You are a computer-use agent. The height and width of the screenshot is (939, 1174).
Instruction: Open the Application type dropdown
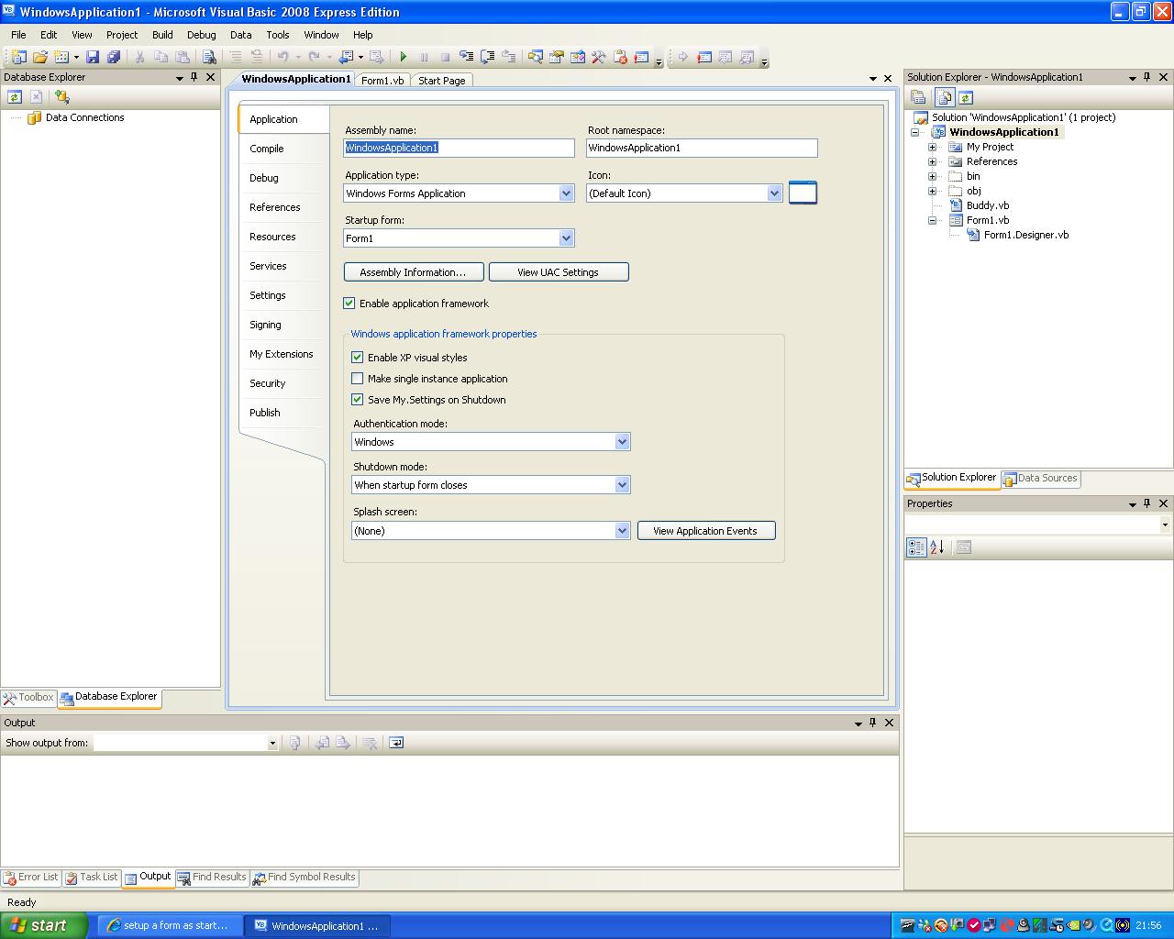coord(566,193)
